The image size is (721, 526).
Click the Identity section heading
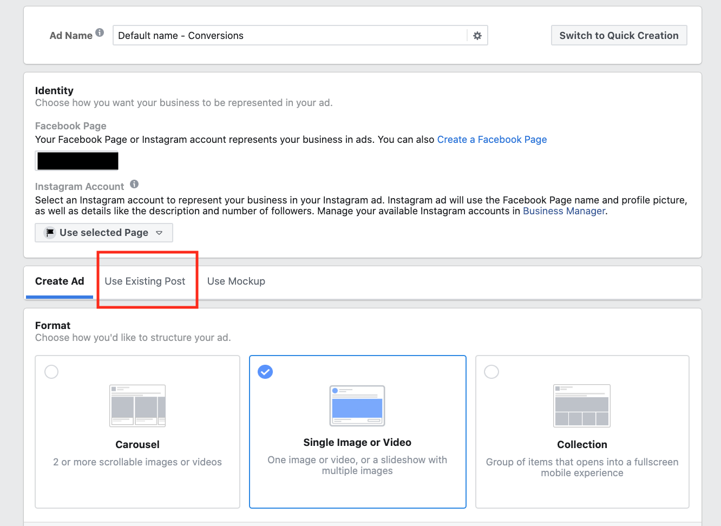click(54, 91)
